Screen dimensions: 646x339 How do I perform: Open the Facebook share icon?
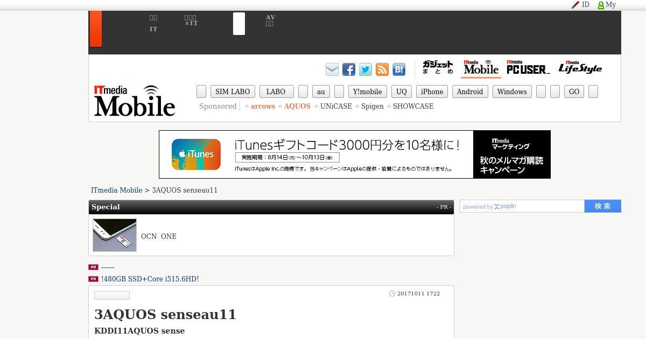coord(349,69)
